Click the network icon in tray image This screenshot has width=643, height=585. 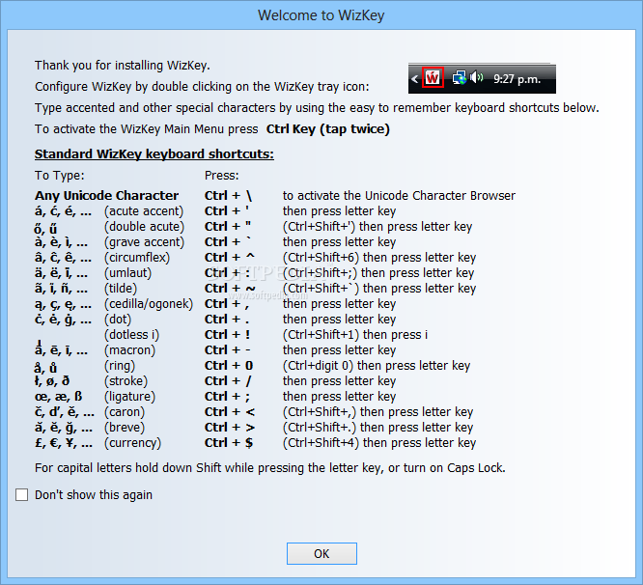(460, 77)
